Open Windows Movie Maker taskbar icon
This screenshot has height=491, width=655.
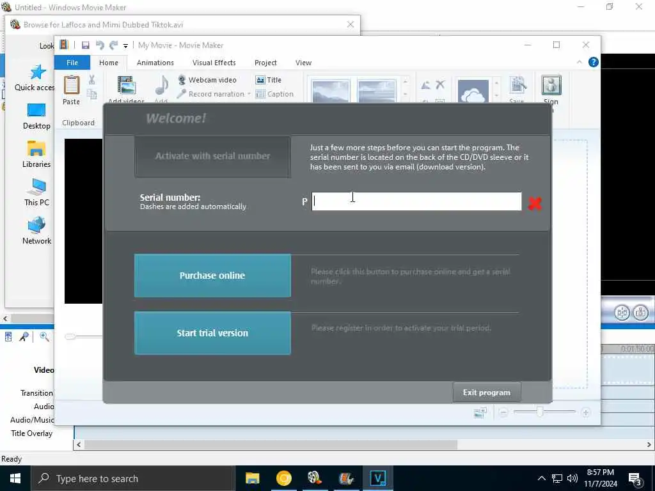click(315, 478)
